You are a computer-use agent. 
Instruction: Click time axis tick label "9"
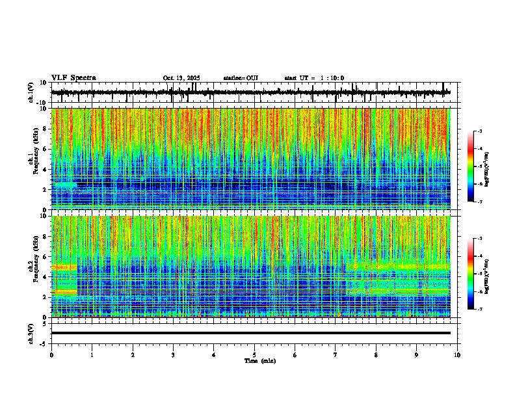416,355
